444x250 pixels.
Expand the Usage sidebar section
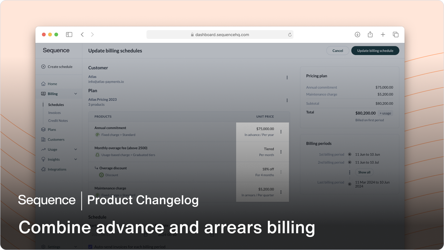click(76, 149)
